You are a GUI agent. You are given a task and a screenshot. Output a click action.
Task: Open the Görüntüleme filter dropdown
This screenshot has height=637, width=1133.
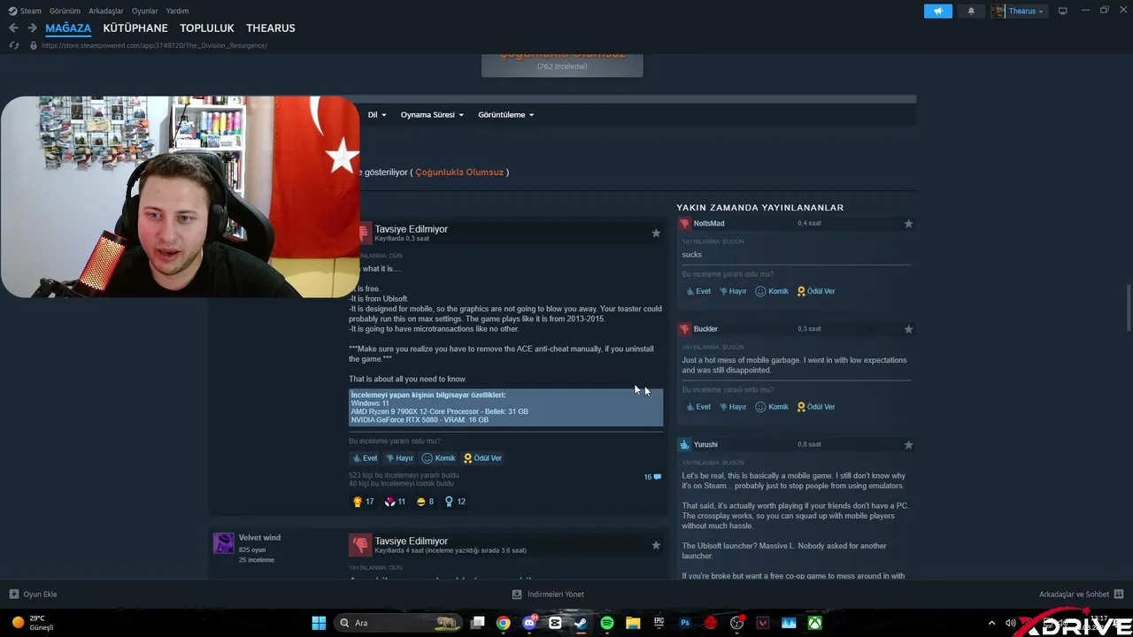(x=506, y=115)
